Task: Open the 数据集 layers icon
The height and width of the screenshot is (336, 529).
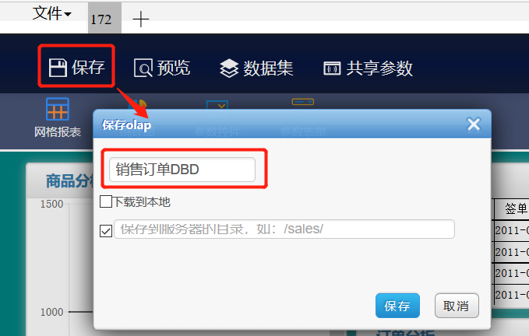Action: (229, 68)
